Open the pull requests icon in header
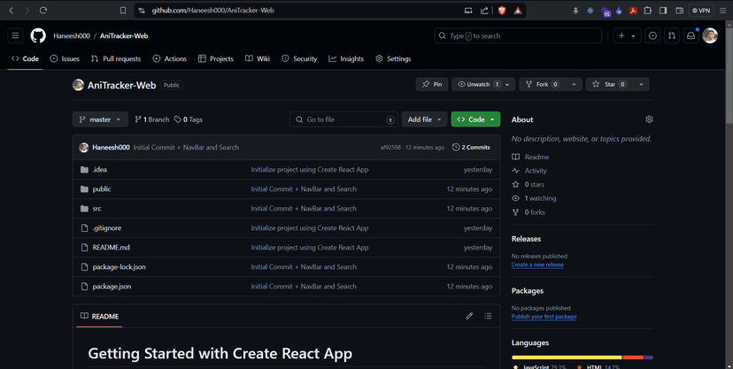Screen dimensions: 733x369 (672, 35)
